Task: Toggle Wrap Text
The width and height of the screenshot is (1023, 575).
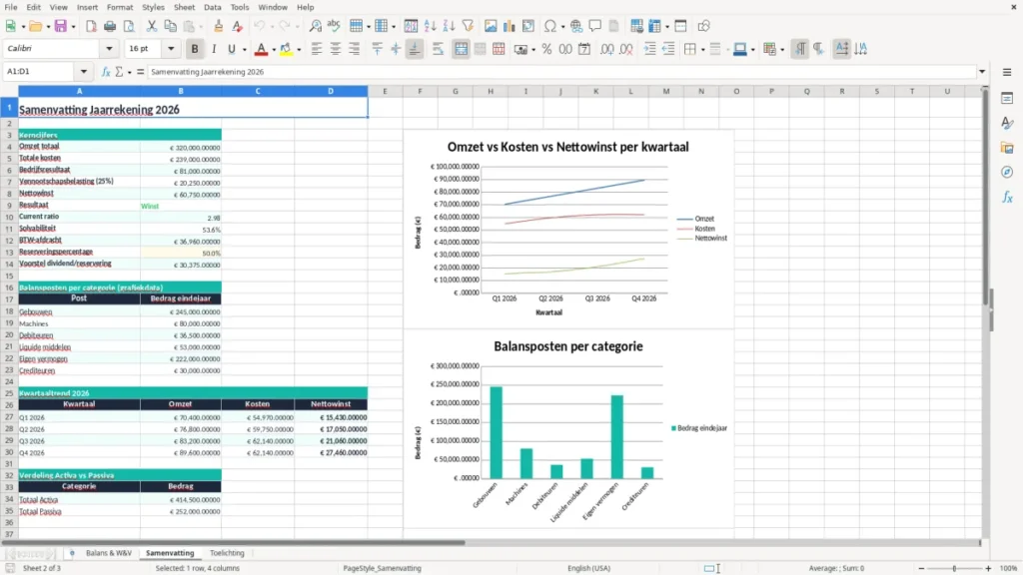Action: [x=438, y=49]
